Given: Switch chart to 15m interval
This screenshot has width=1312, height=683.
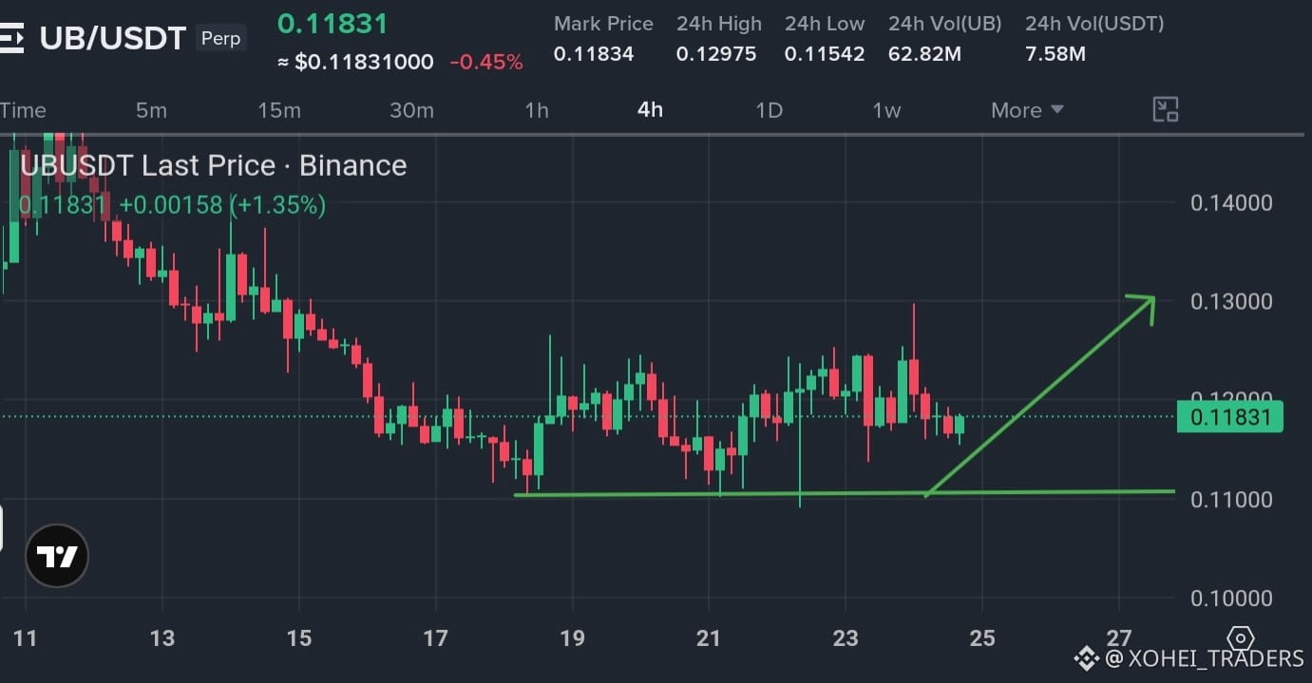Looking at the screenshot, I should pyautogui.click(x=279, y=110).
